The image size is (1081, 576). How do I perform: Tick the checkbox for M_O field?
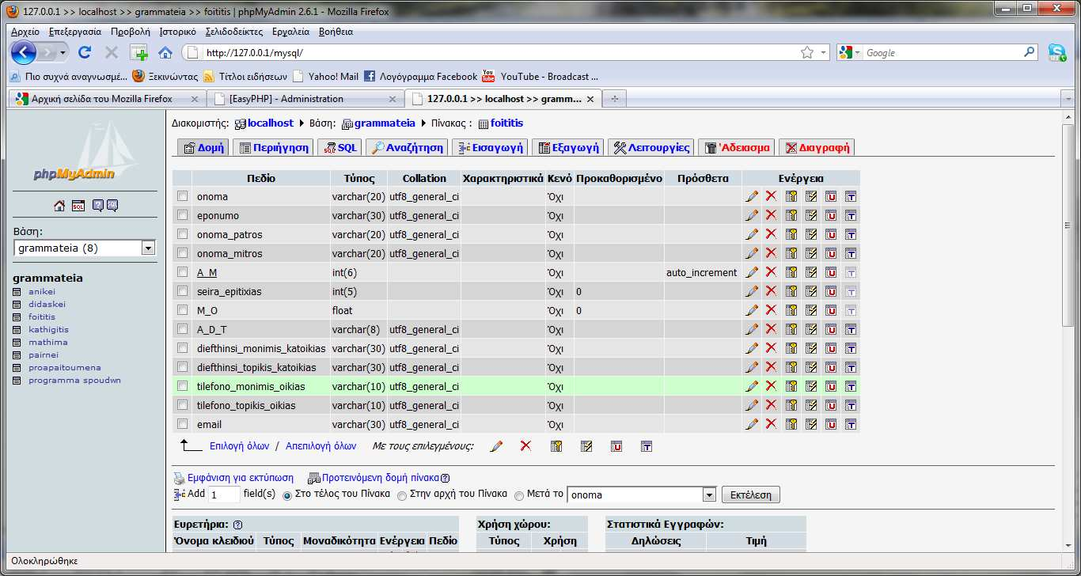(183, 310)
